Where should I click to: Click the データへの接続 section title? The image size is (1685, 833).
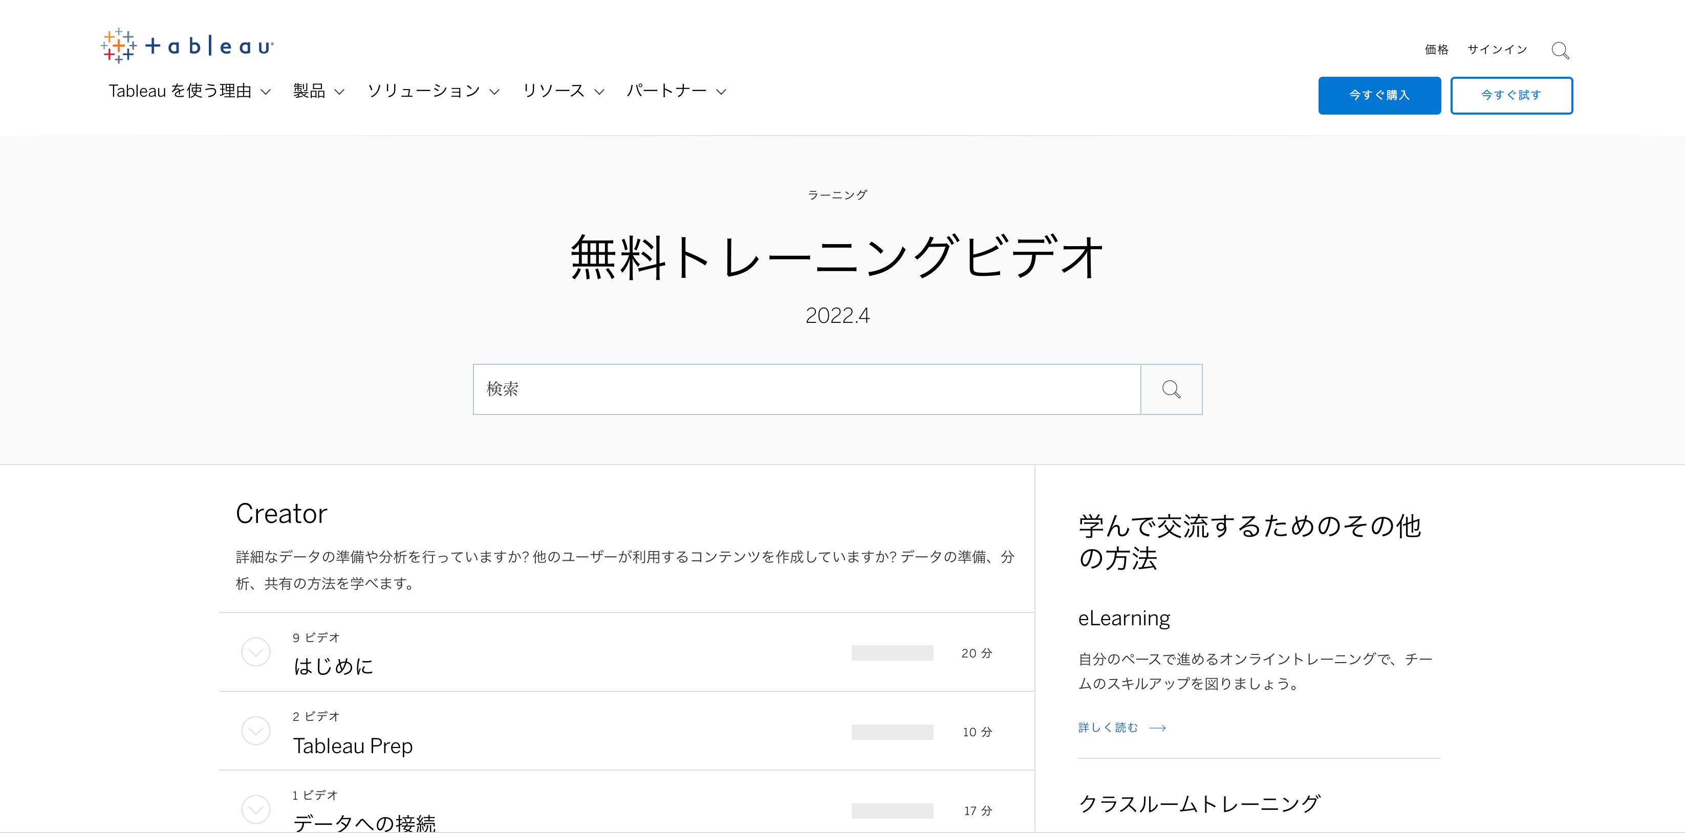point(364,823)
